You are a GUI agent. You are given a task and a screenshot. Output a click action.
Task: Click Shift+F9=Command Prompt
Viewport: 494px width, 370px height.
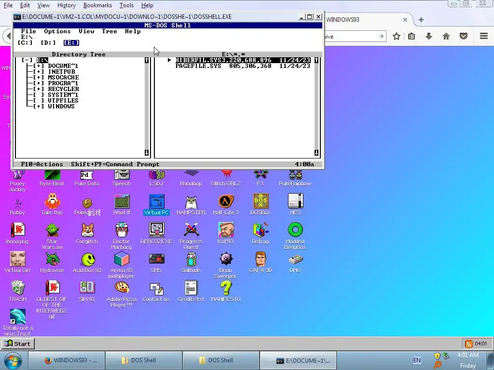(115, 164)
